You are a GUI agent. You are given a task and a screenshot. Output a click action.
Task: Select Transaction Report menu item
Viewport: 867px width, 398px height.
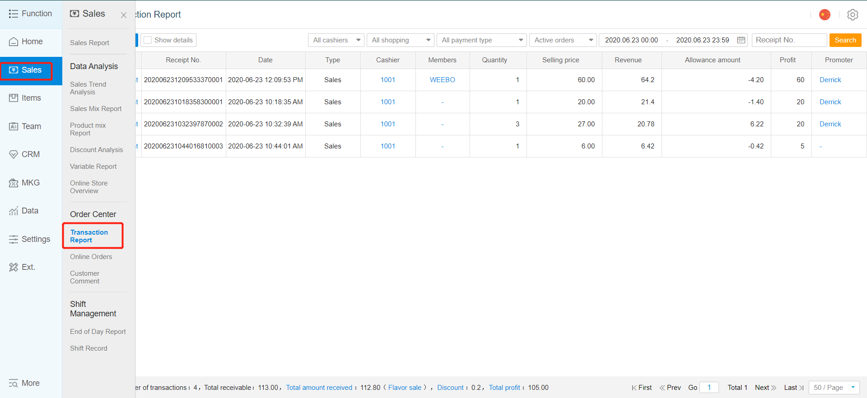[89, 236]
